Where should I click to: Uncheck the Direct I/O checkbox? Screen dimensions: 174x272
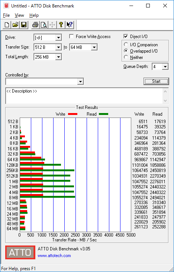click(126, 37)
